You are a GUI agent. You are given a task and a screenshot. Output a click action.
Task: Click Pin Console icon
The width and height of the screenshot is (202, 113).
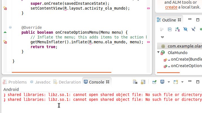(154, 82)
